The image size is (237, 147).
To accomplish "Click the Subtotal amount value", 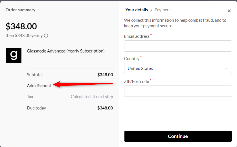I will [105, 75].
